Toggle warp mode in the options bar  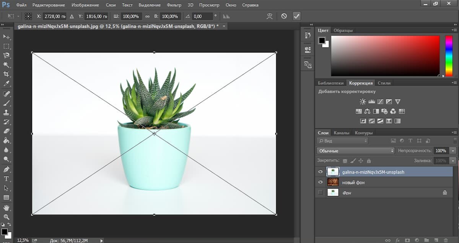270,16
